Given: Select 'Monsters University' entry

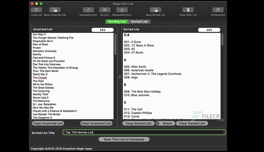Looking at the screenshot, I should tap(45, 51).
